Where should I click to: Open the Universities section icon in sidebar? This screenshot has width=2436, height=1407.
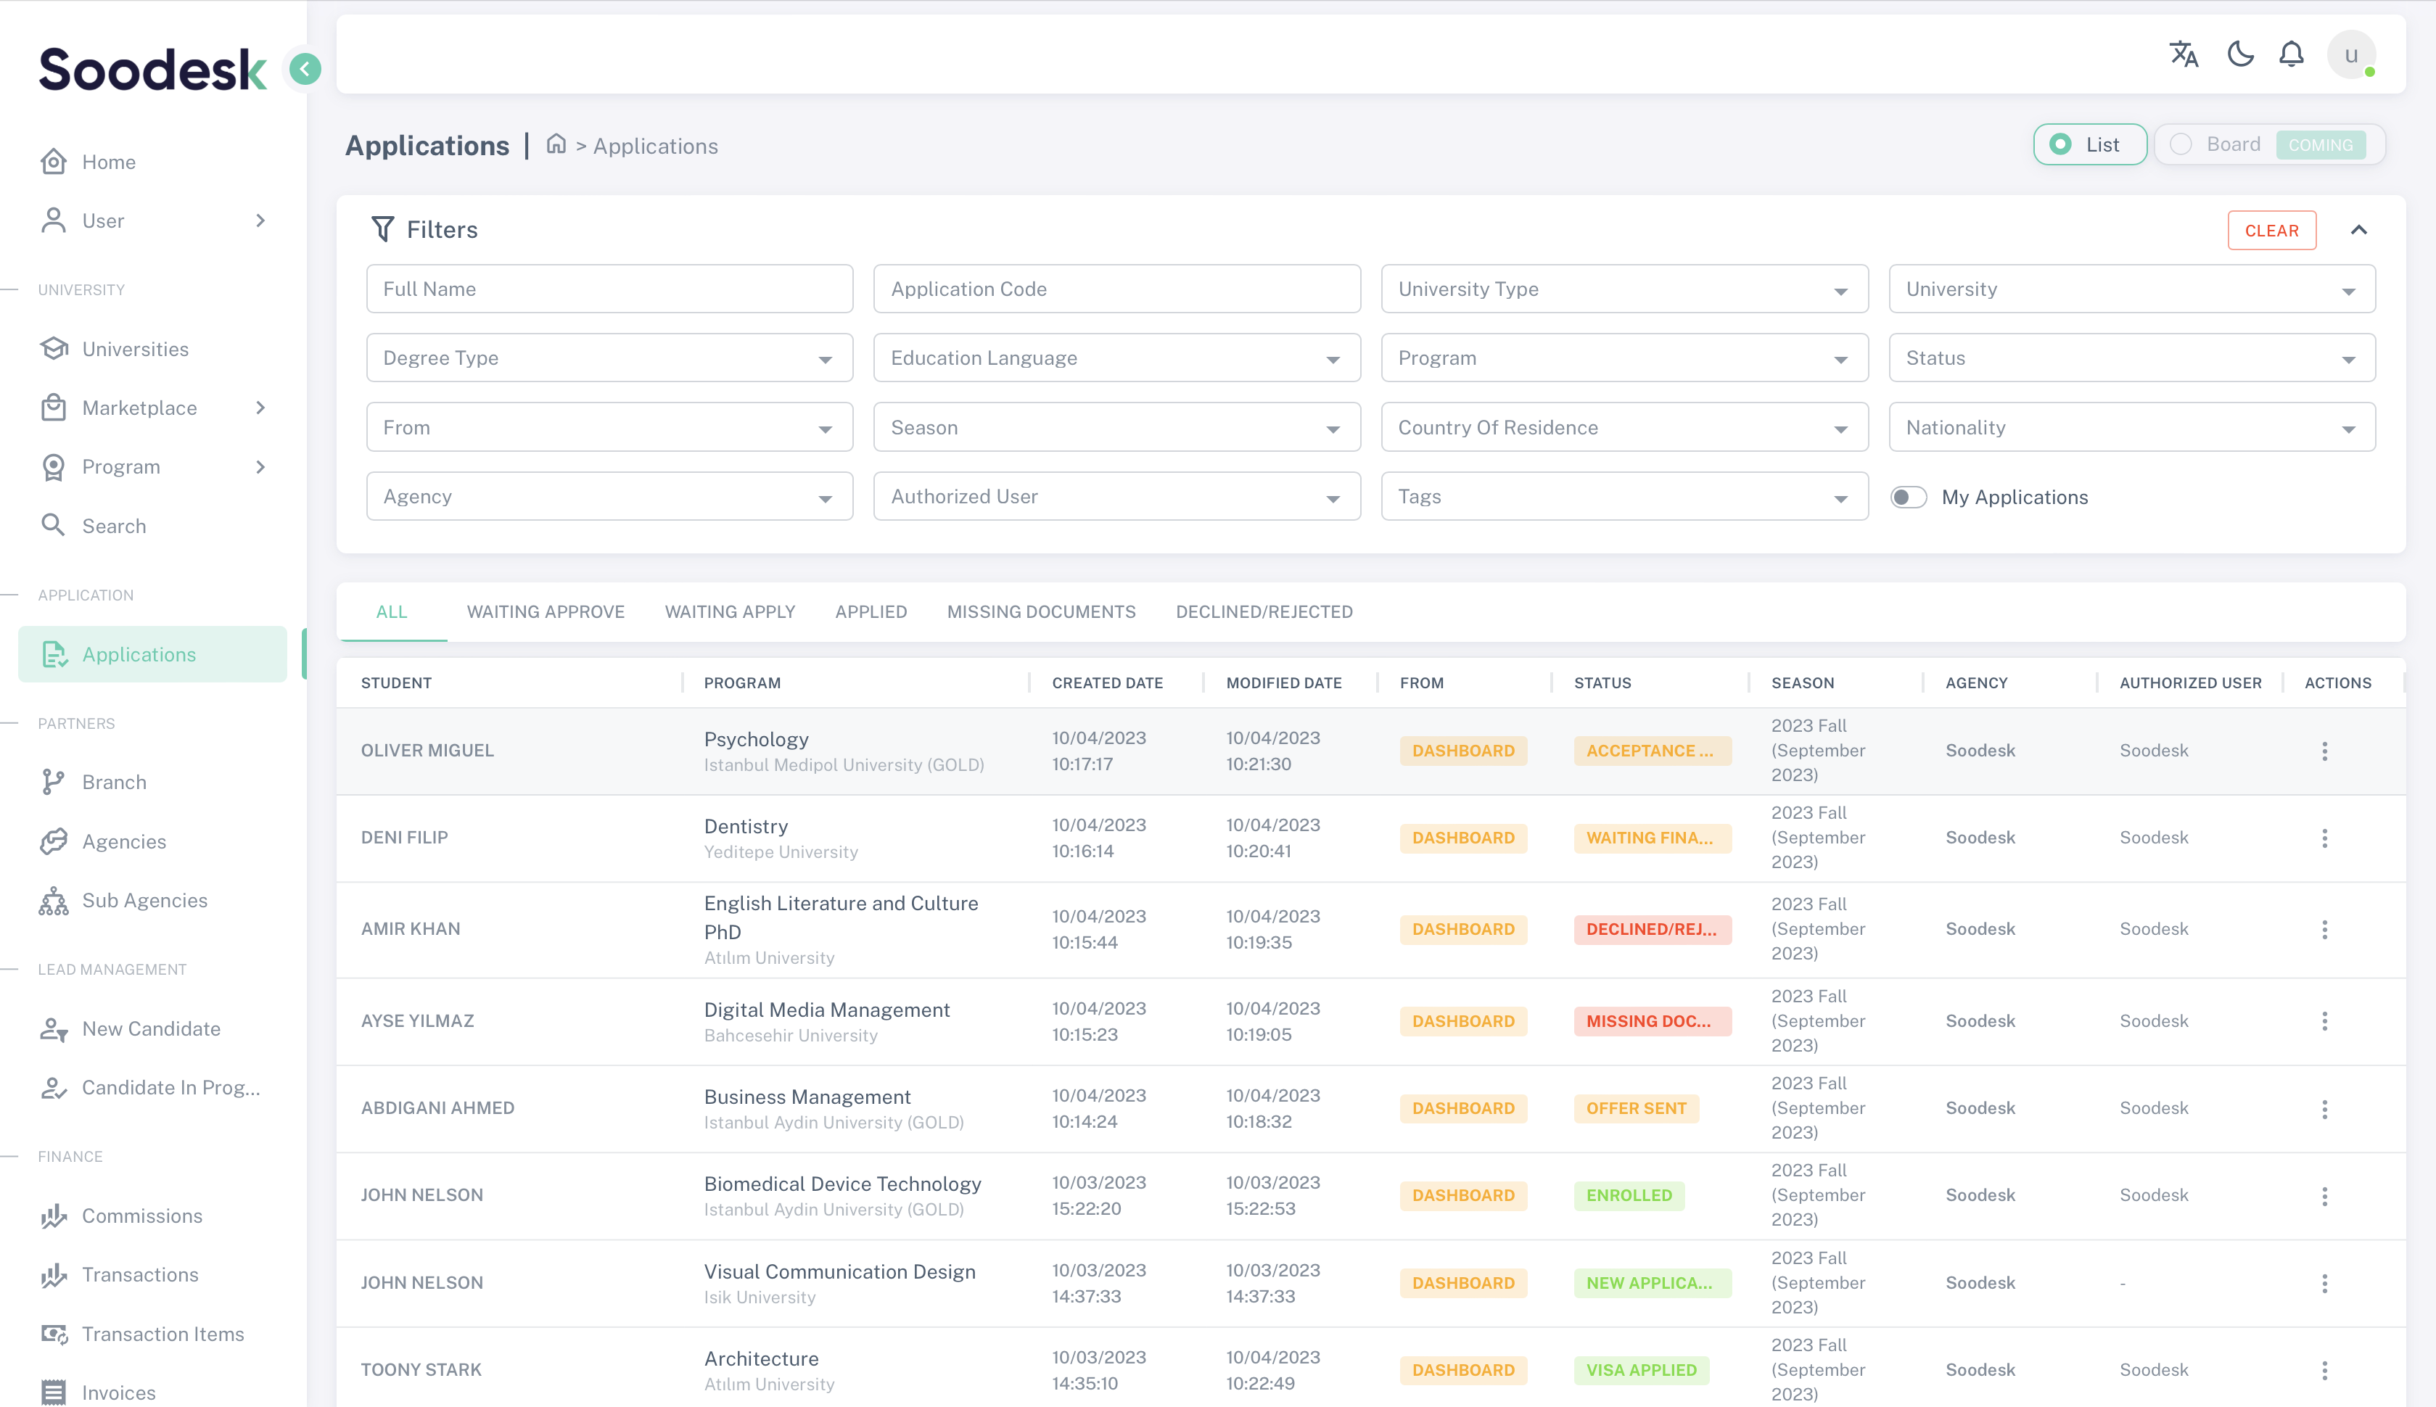[54, 349]
